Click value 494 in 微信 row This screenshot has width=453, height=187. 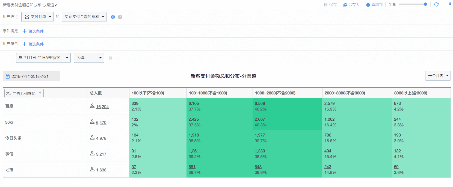click(x=328, y=151)
